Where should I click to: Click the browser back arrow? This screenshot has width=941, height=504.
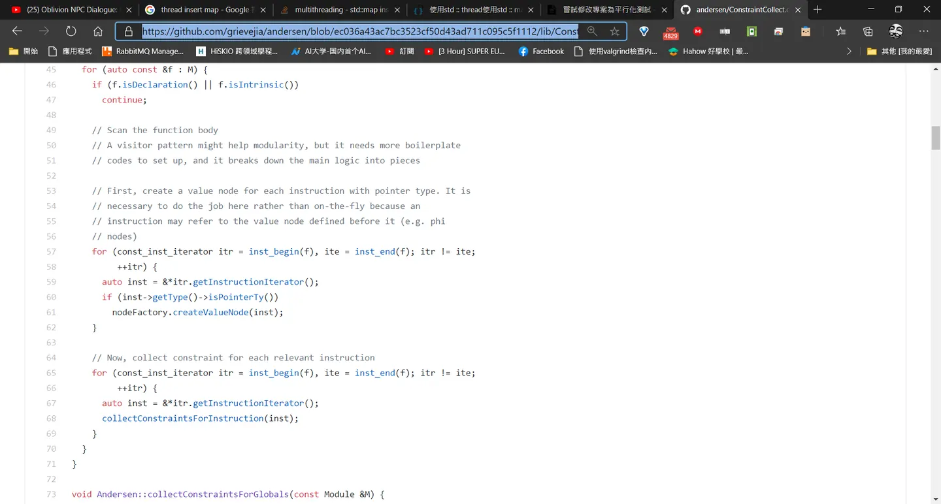17,31
